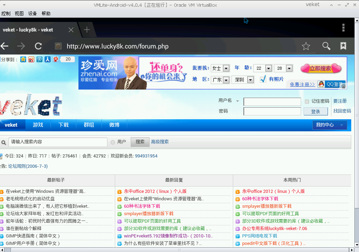This screenshot has height=252, width=359.
Task: Share to Renren icon
Action: (47, 59)
